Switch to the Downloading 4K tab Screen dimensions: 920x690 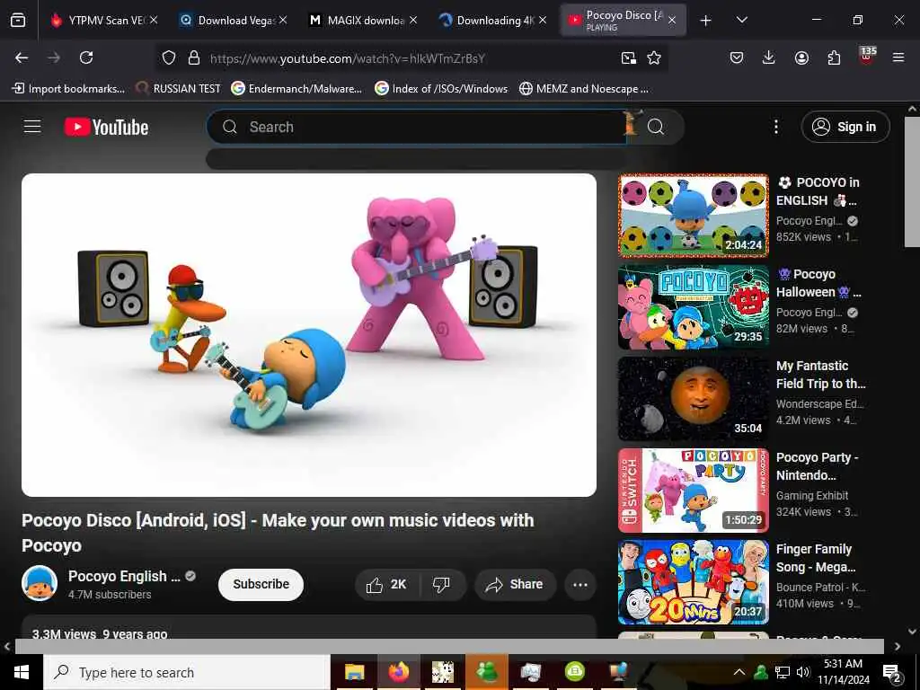point(493,21)
